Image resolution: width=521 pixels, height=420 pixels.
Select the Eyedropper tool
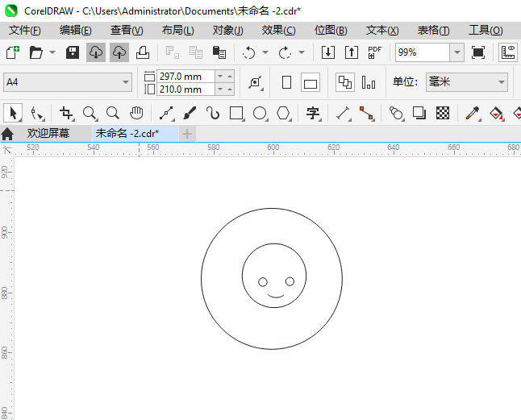point(473,113)
